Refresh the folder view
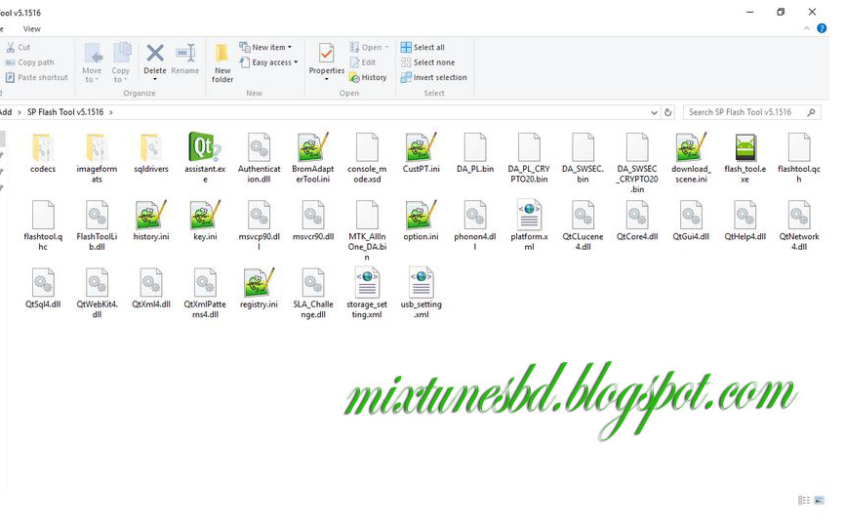This screenshot has width=845, height=527. [x=668, y=112]
